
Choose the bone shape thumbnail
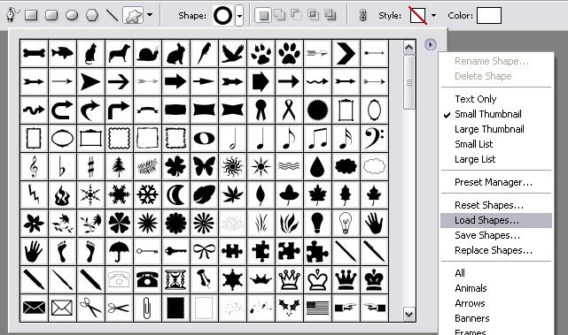coord(34,54)
